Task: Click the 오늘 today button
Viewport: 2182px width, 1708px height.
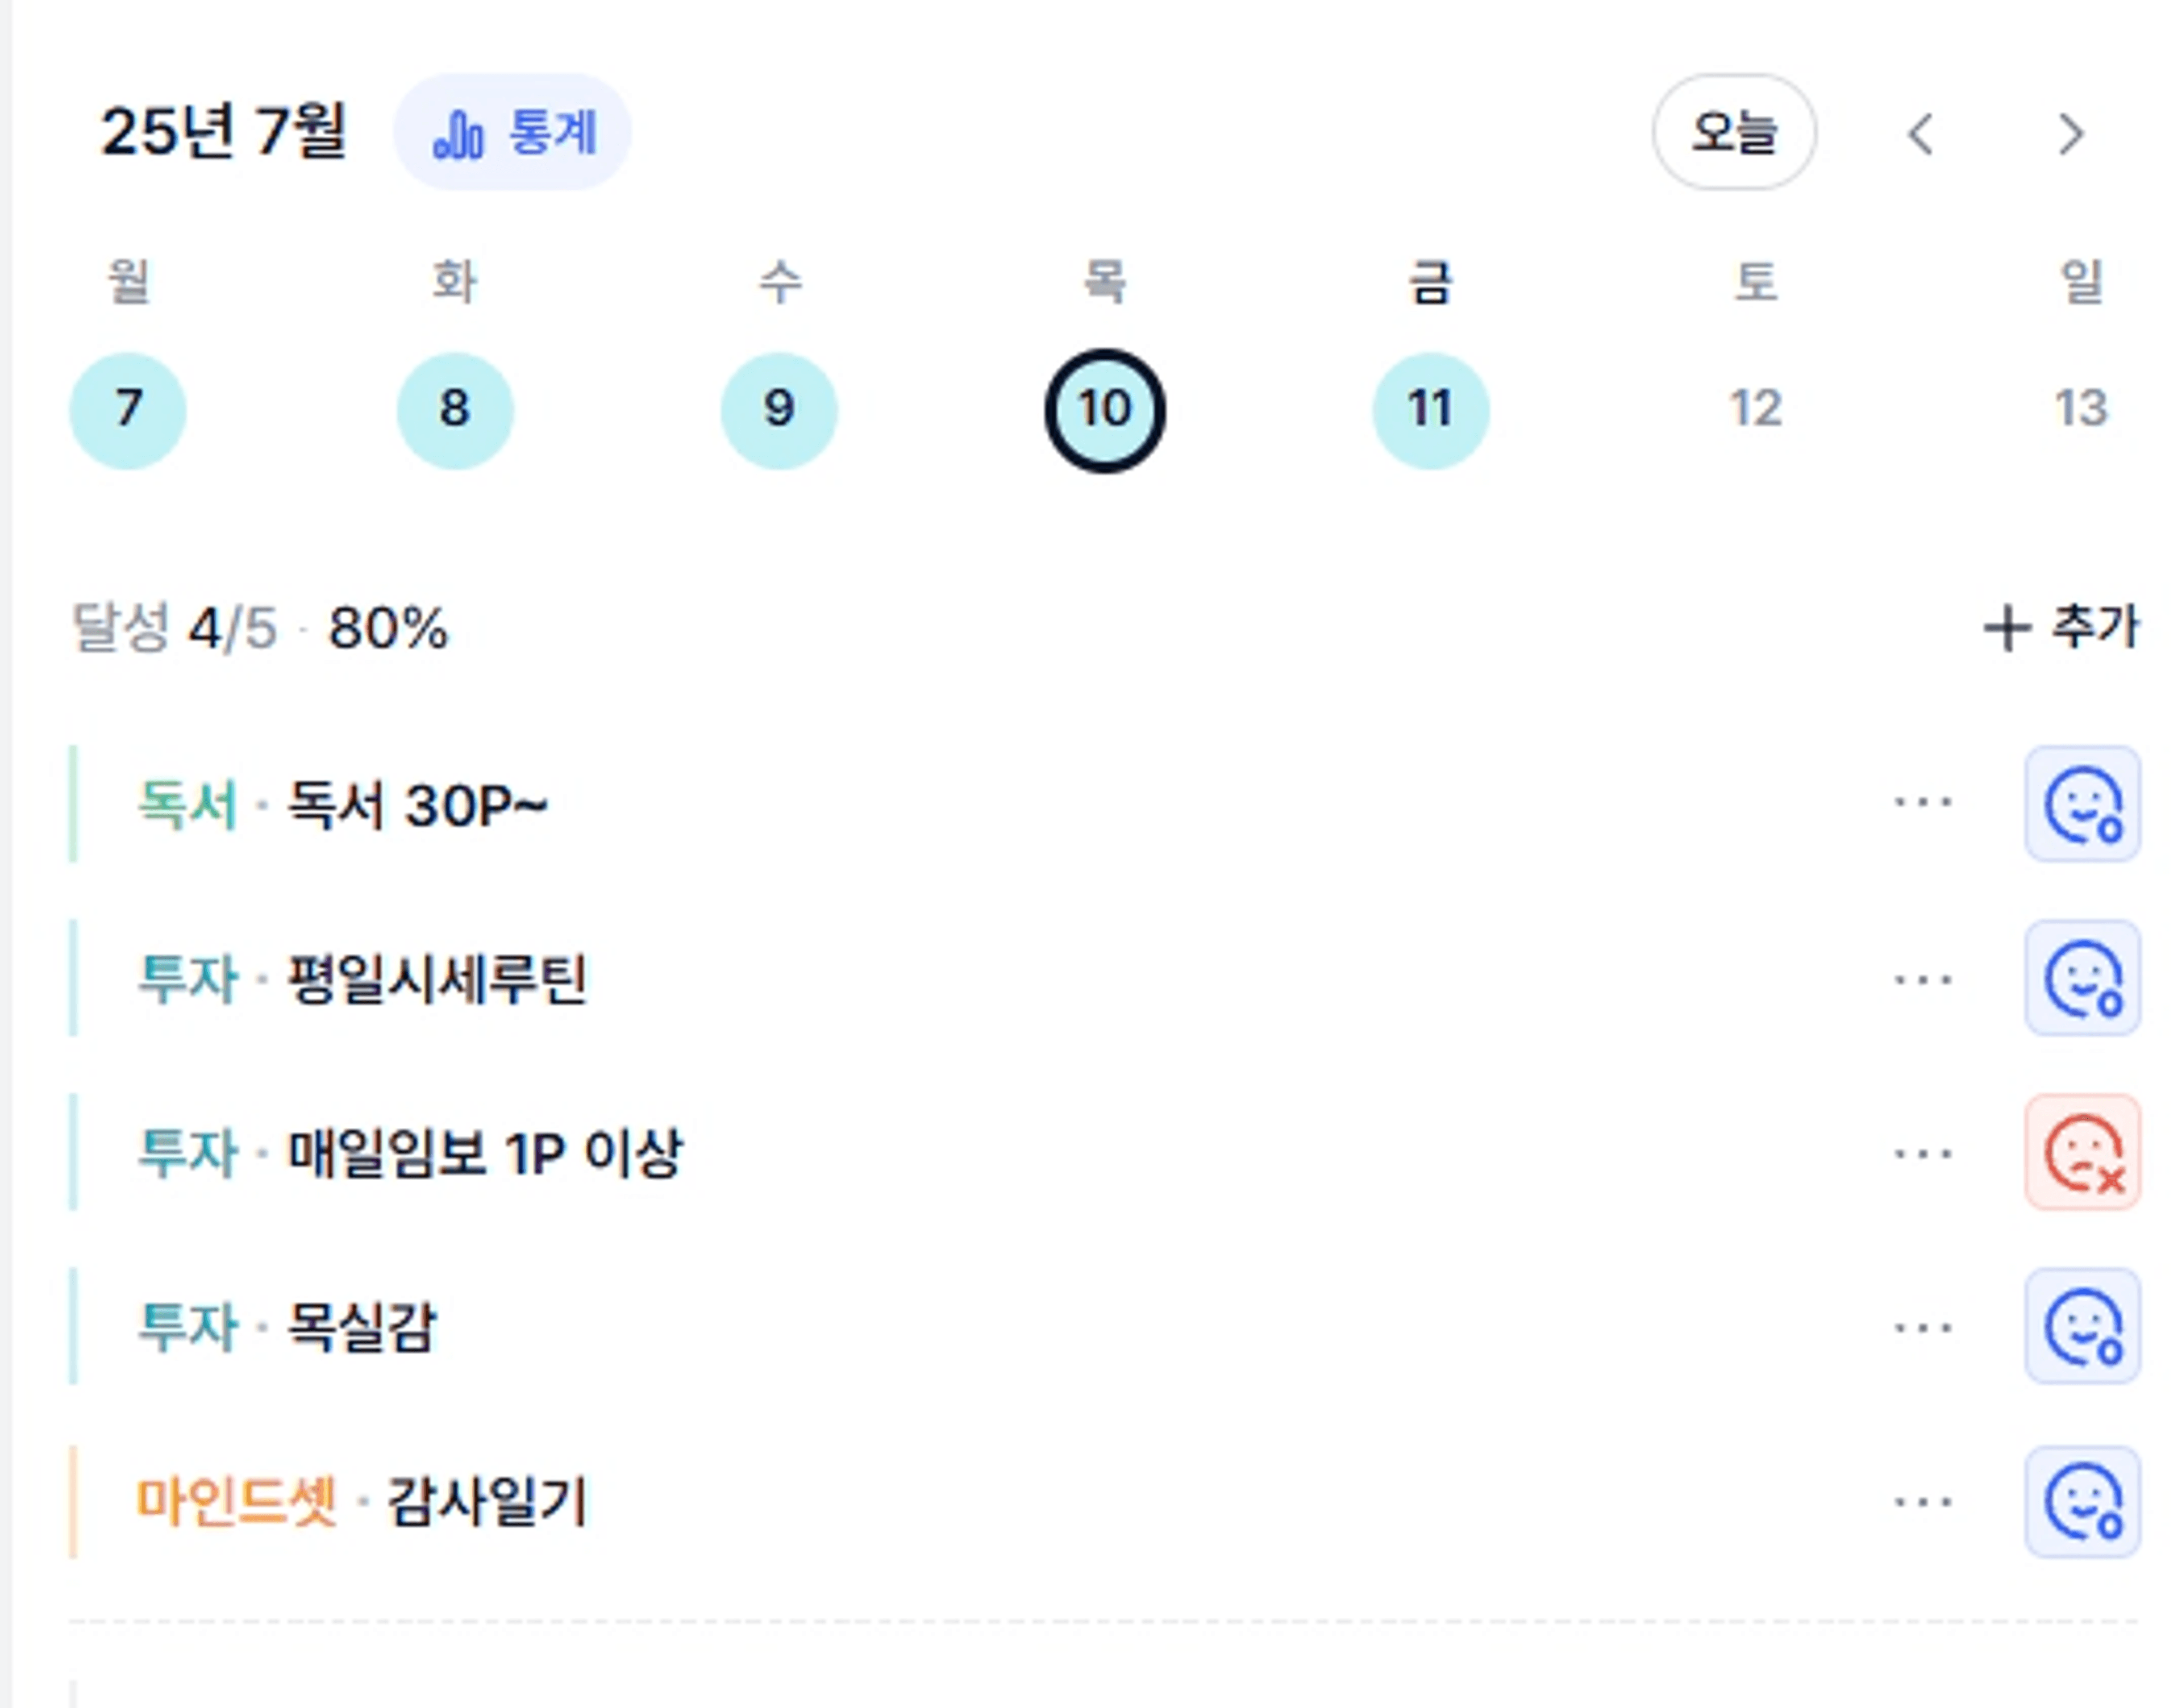Action: pyautogui.click(x=1734, y=132)
